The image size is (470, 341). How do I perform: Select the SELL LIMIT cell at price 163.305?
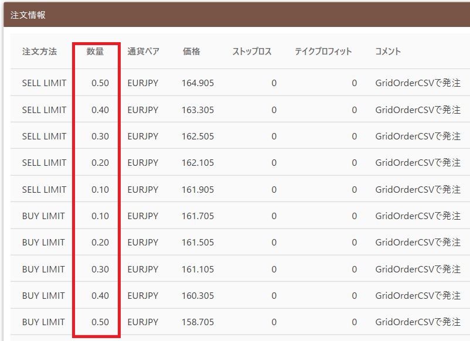pyautogui.click(x=44, y=110)
